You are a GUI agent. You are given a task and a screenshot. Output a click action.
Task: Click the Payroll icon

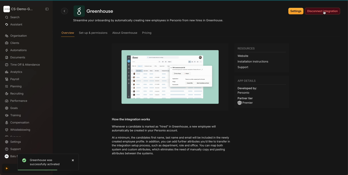7,79
